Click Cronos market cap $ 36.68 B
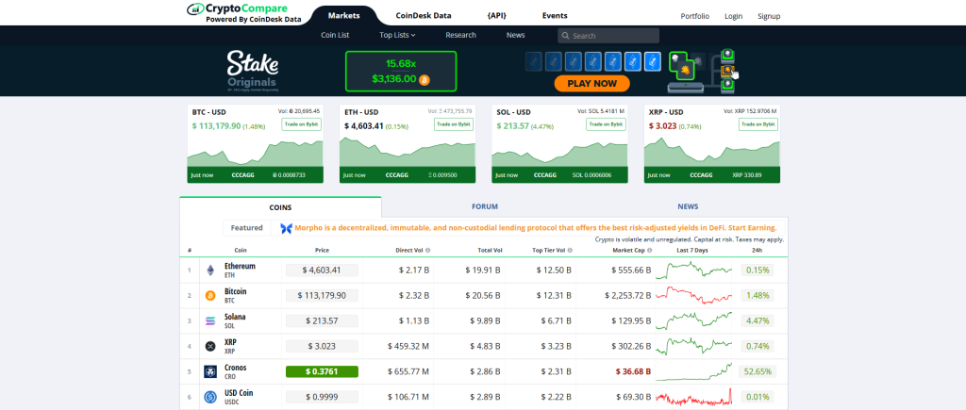 pyautogui.click(x=634, y=372)
